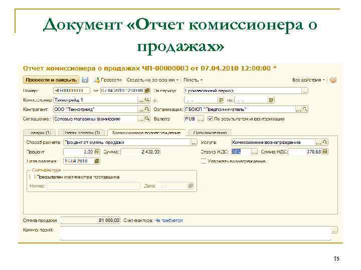Click magnifier icon of Организация field
Screen dimensions: 361x270
point(305,109)
